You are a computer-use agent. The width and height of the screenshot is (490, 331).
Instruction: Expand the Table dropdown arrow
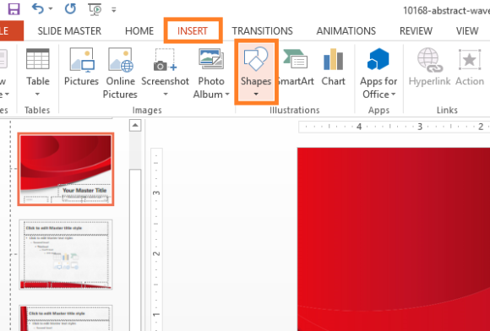pyautogui.click(x=37, y=94)
